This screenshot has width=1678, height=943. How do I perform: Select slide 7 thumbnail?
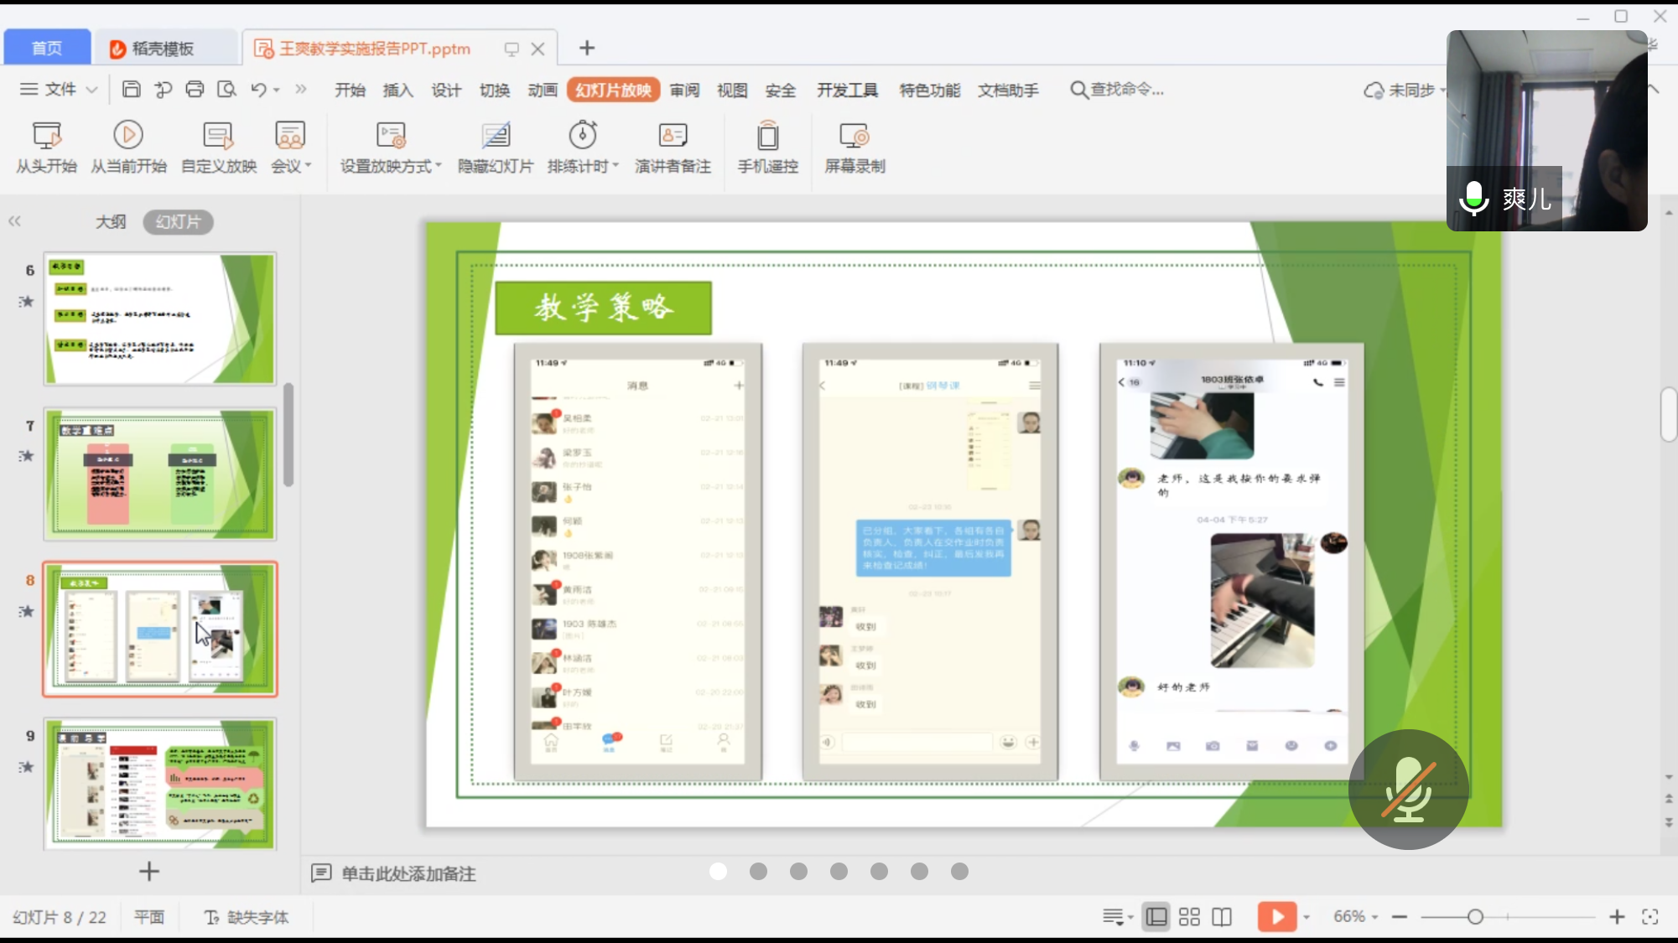(159, 474)
